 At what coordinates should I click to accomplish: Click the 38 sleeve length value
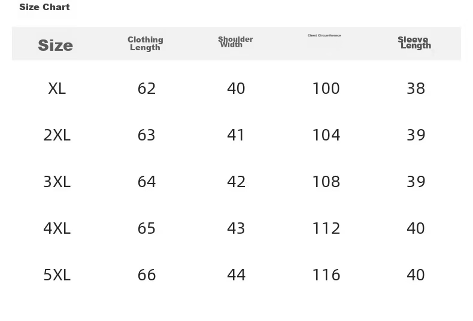[416, 88]
